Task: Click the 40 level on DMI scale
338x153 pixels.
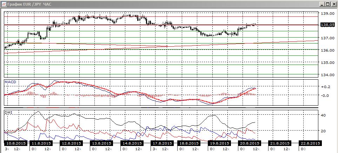Action: [323, 115]
